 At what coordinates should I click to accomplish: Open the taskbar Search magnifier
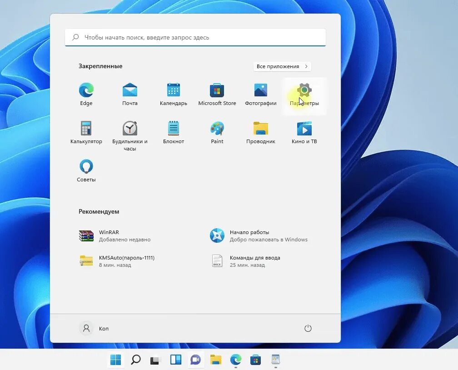point(135,360)
